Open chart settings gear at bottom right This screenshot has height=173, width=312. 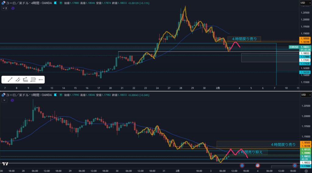306,171
